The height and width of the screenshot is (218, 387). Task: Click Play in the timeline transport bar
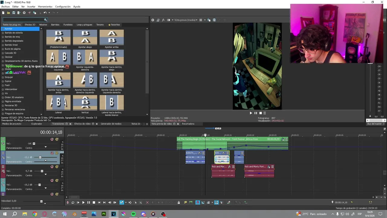coord(83,203)
